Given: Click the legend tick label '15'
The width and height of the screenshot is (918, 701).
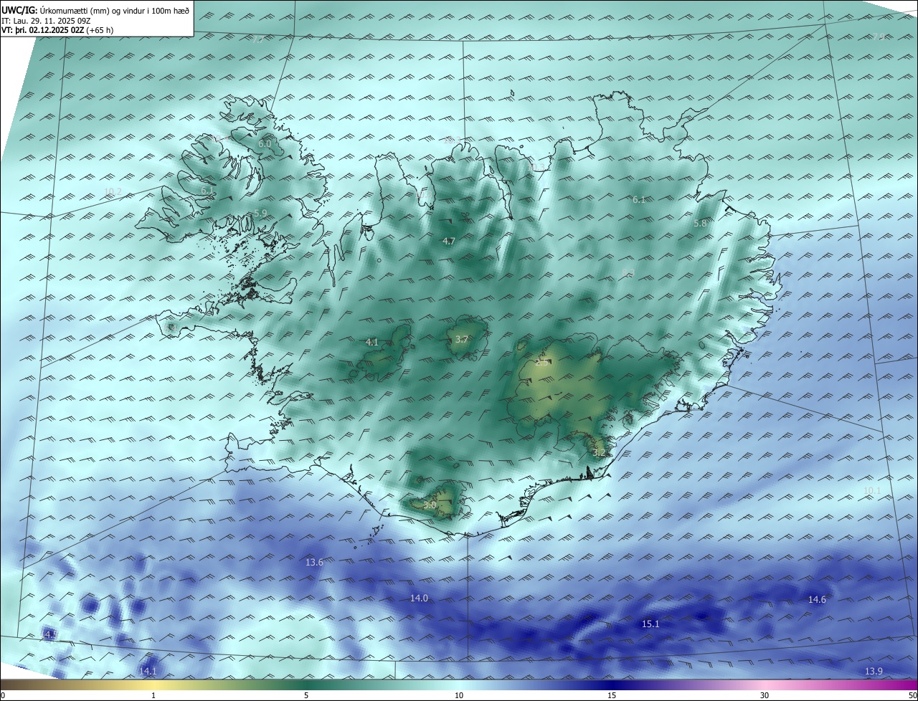Looking at the screenshot, I should 612,695.
